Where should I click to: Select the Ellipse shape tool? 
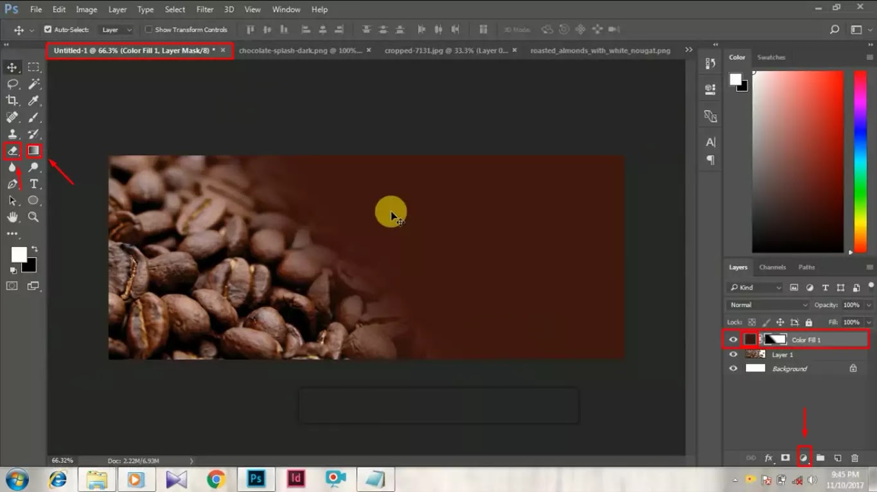33,201
